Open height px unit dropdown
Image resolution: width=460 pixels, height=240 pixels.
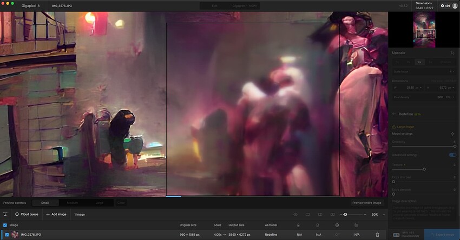(451, 88)
